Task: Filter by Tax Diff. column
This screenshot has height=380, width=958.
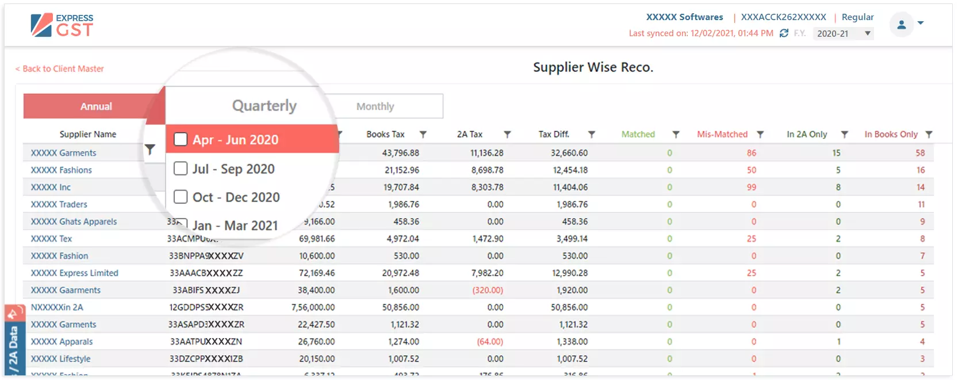Action: pyautogui.click(x=591, y=134)
